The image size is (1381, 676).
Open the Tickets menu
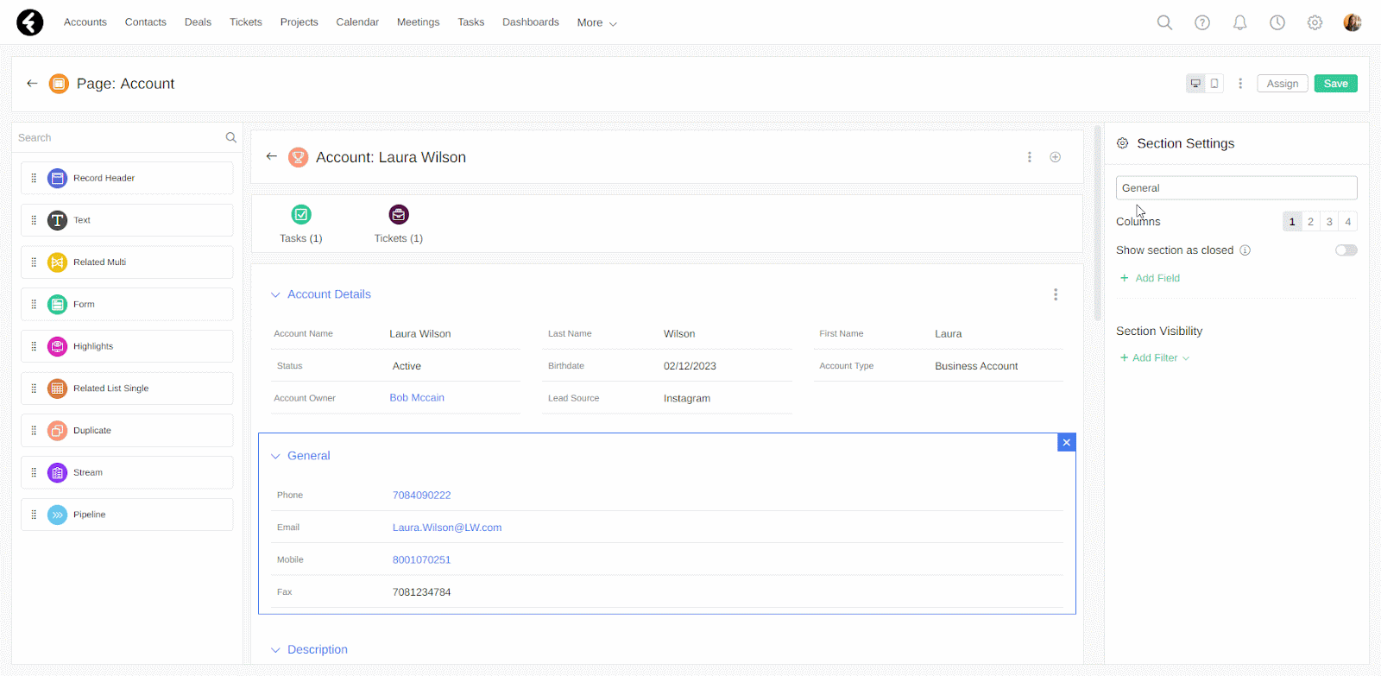pos(246,22)
